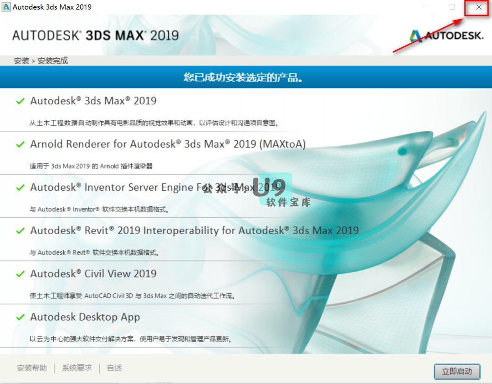Select the Revit 2019 Interoperability product title

pyautogui.click(x=194, y=230)
